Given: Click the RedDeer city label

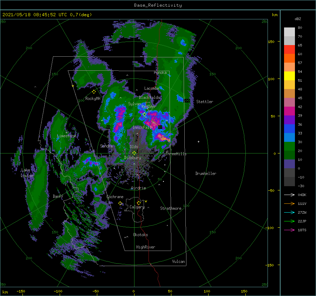Looking at the screenshot, I should 149,107.
